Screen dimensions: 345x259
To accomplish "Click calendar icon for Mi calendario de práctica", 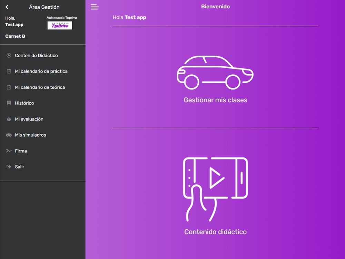I will click(x=9, y=71).
